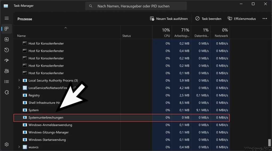Select the Registry process row
The width and height of the screenshot is (272, 151).
(122, 95)
